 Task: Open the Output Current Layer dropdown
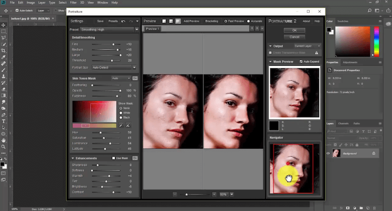click(307, 46)
